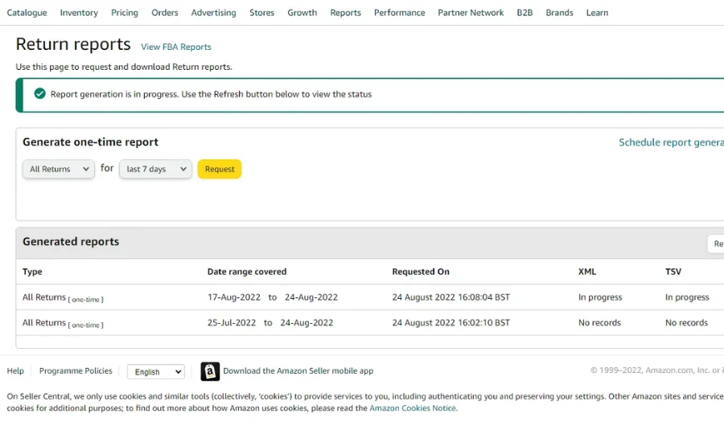Click the 25-Jul-2022 start date cell
Screen dimensions: 724x442
232,323
